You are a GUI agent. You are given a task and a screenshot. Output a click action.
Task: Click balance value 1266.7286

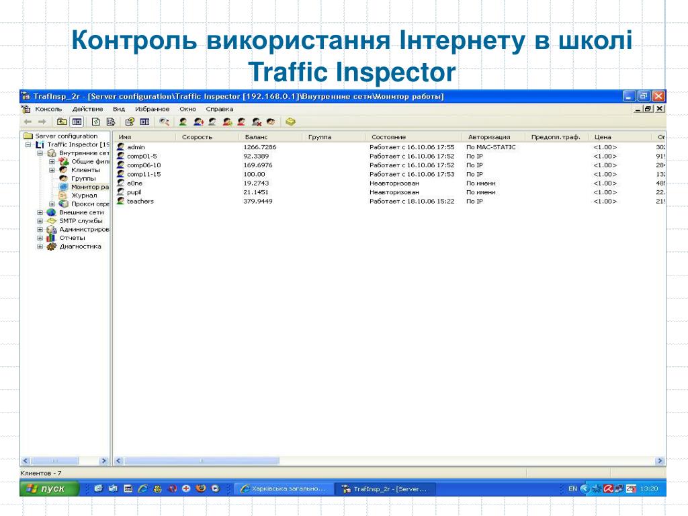[260, 147]
